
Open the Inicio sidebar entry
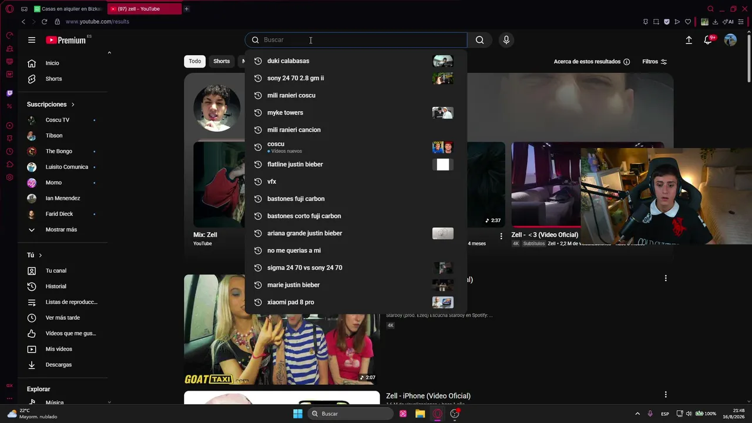pos(63,63)
